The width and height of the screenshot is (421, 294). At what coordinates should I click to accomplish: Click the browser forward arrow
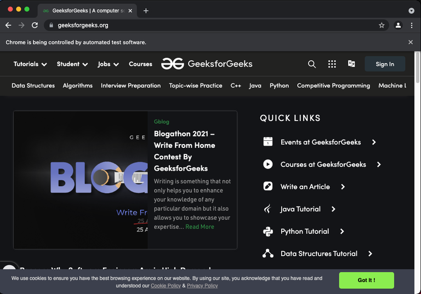(x=21, y=25)
